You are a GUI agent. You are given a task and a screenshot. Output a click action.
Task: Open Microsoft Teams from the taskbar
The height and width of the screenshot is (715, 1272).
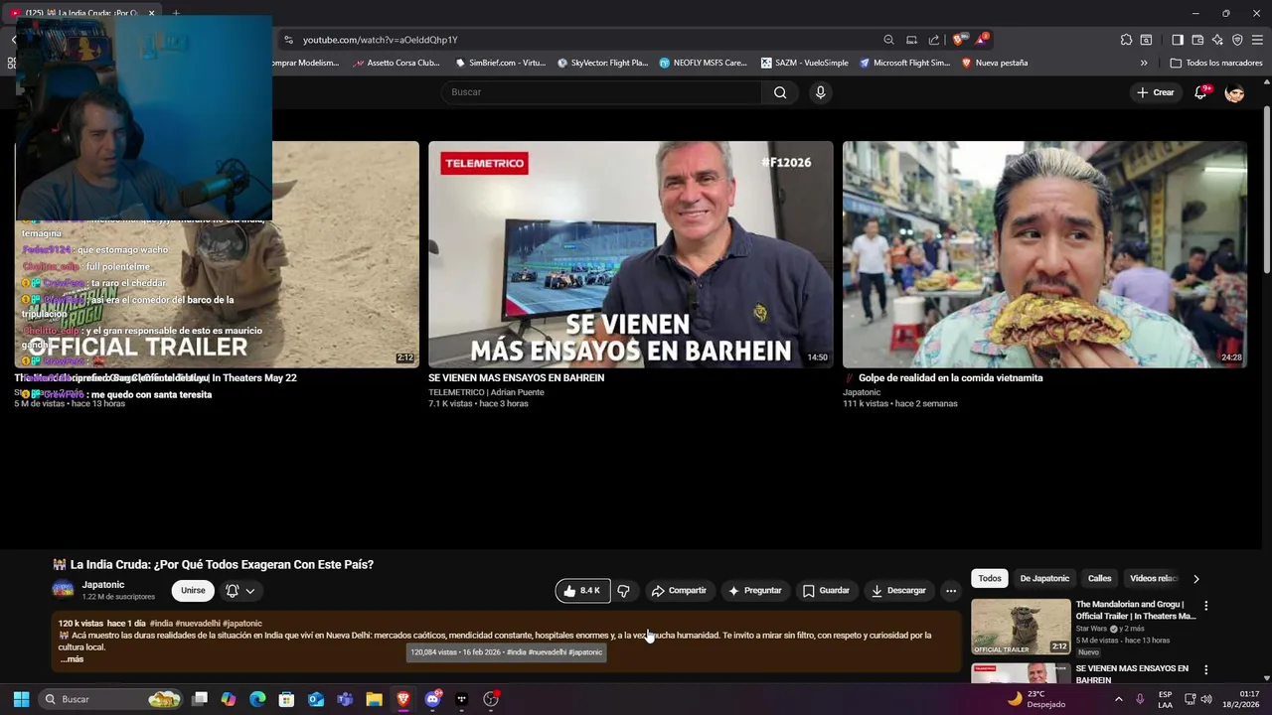[345, 699]
